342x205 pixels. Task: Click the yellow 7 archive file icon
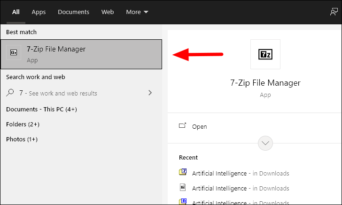point(183,172)
